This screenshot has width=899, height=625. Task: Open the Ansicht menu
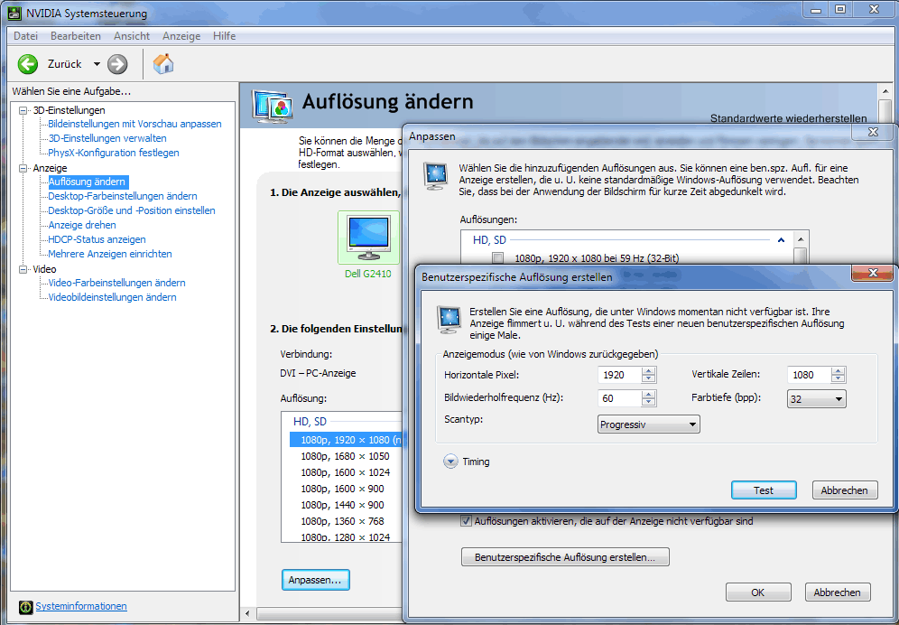(x=131, y=35)
